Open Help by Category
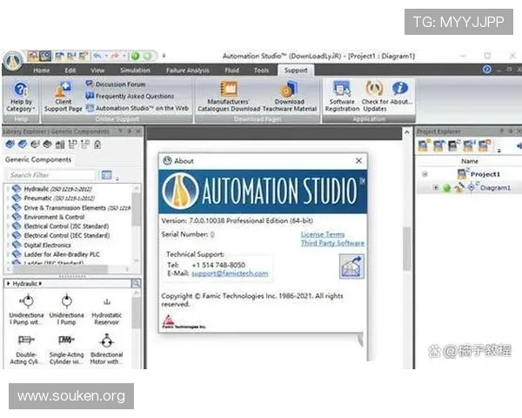 click(20, 95)
